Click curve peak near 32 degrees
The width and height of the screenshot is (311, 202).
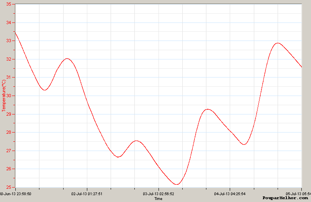click(x=67, y=58)
